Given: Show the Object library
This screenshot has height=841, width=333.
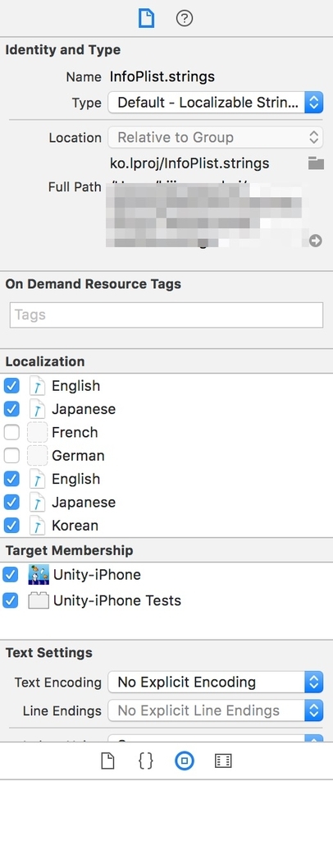Looking at the screenshot, I should (x=185, y=761).
